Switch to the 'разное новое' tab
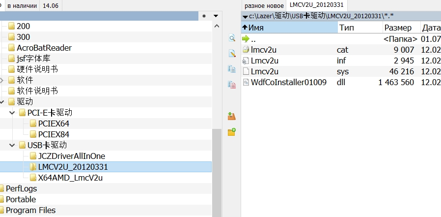Image resolution: width=441 pixels, height=217 pixels. pos(264,5)
